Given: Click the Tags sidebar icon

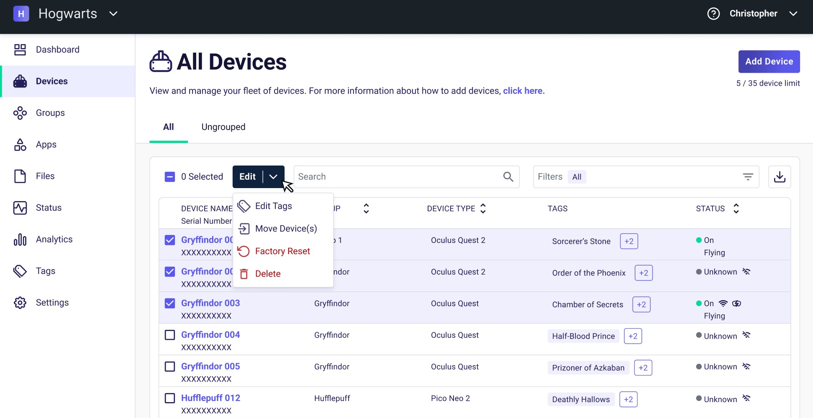Looking at the screenshot, I should point(20,271).
